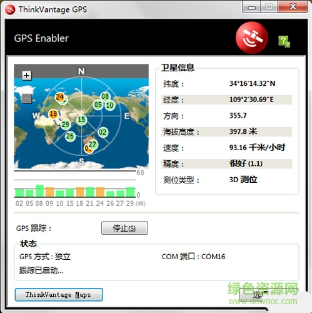Click the E compass marker on the map

point(127,116)
